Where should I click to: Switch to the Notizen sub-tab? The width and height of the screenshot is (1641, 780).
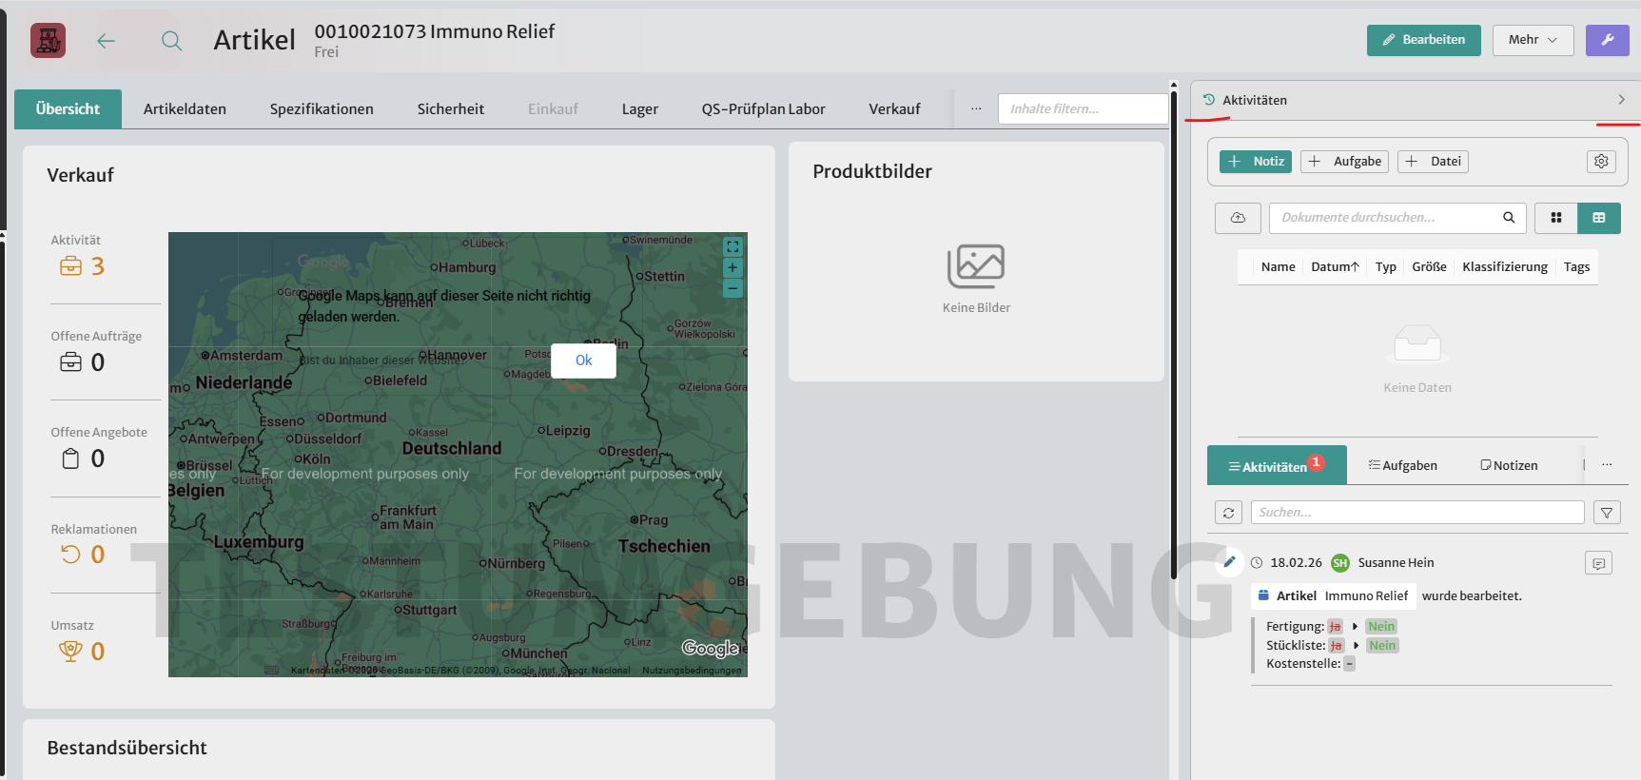coord(1509,465)
